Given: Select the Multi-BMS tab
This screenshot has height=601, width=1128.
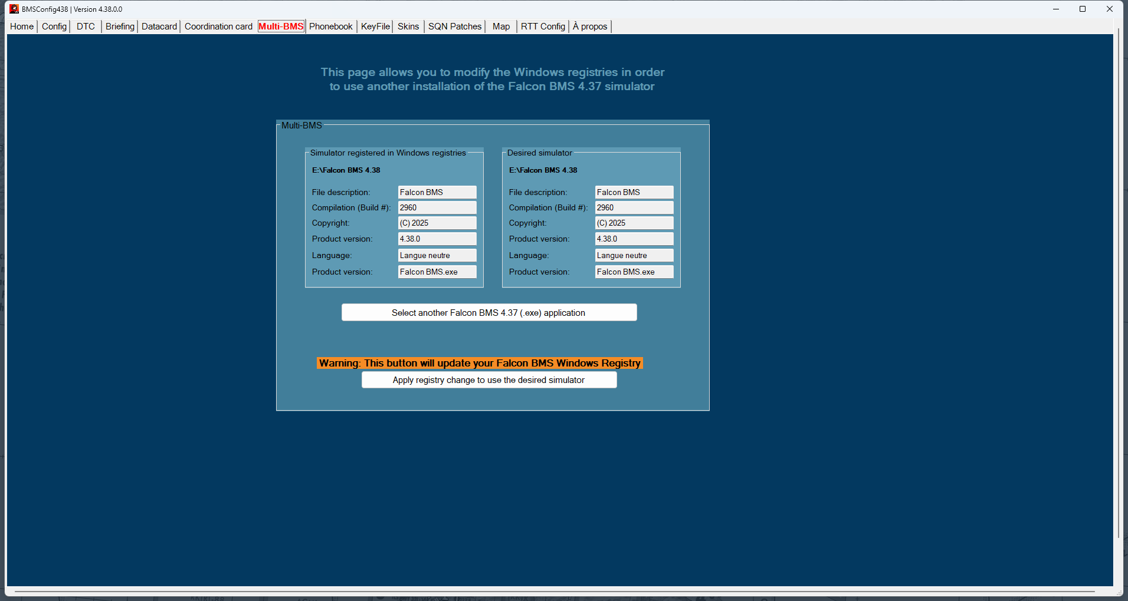Looking at the screenshot, I should (281, 27).
